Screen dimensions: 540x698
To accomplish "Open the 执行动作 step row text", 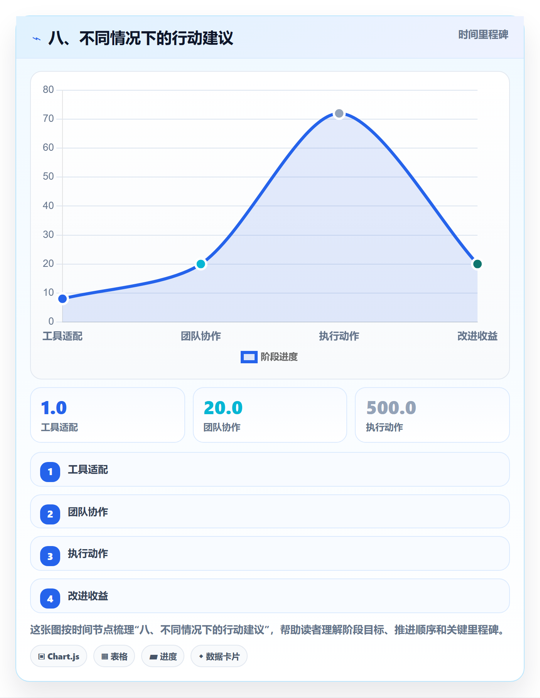I will (x=88, y=554).
